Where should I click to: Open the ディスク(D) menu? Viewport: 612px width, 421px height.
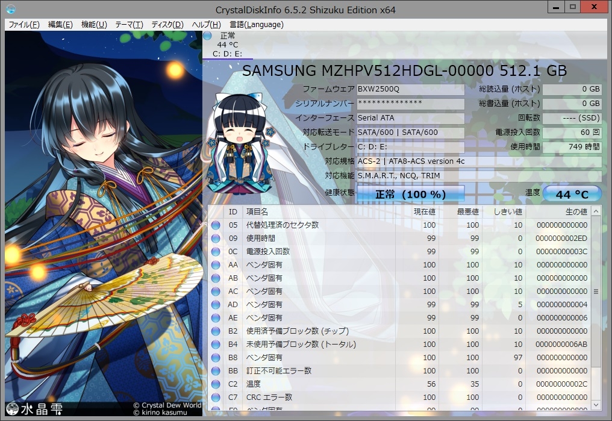pyautogui.click(x=167, y=25)
